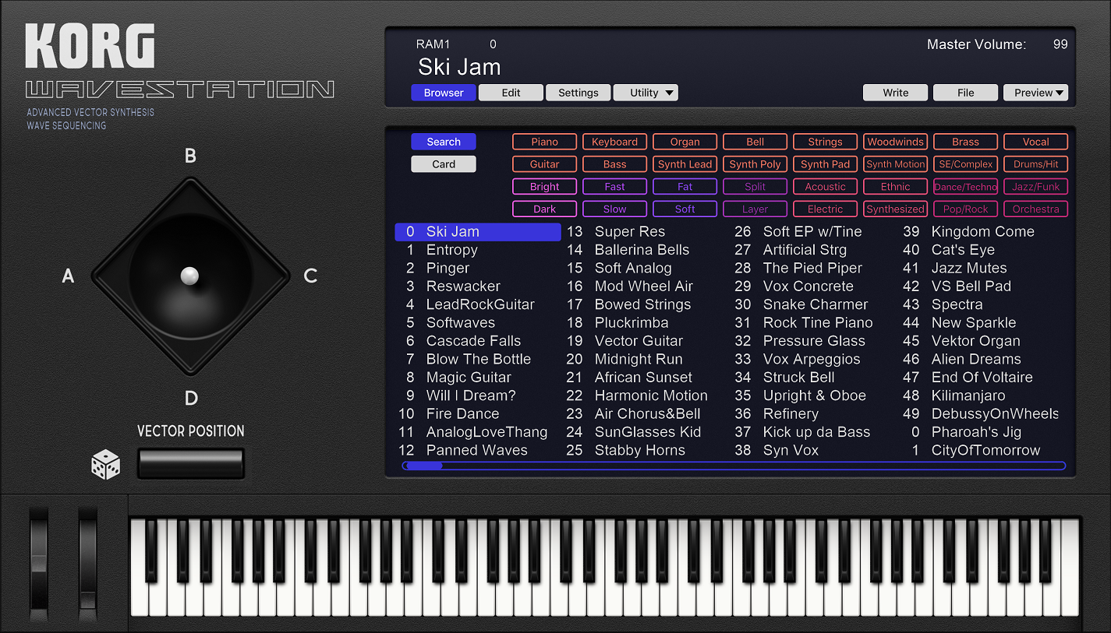This screenshot has height=633, width=1111.
Task: Enable the Bright sound filter
Action: click(544, 186)
